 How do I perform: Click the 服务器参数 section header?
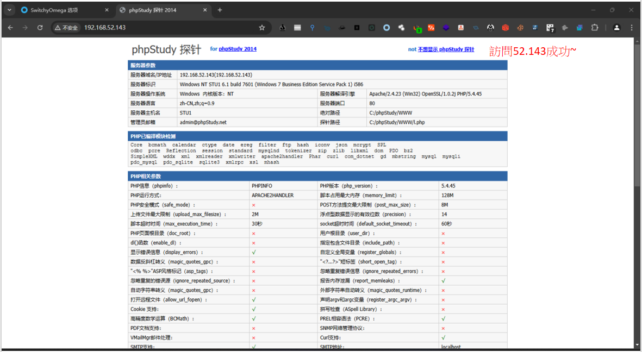coord(317,65)
